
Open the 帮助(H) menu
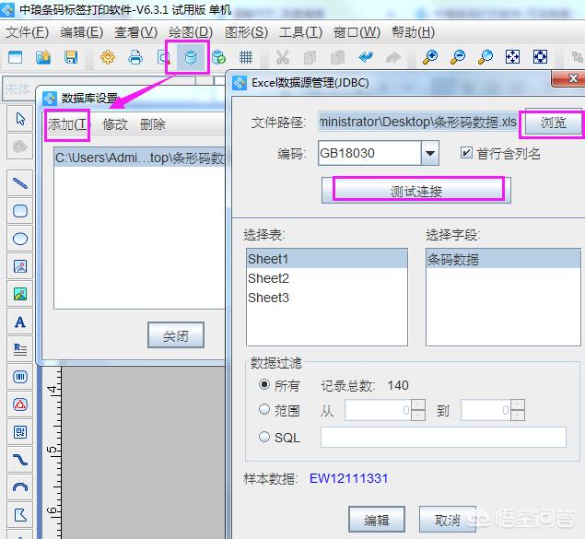pos(413,32)
